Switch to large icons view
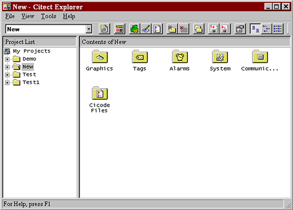Image resolution: width=293 pixels, height=210 pixels. [x=255, y=29]
